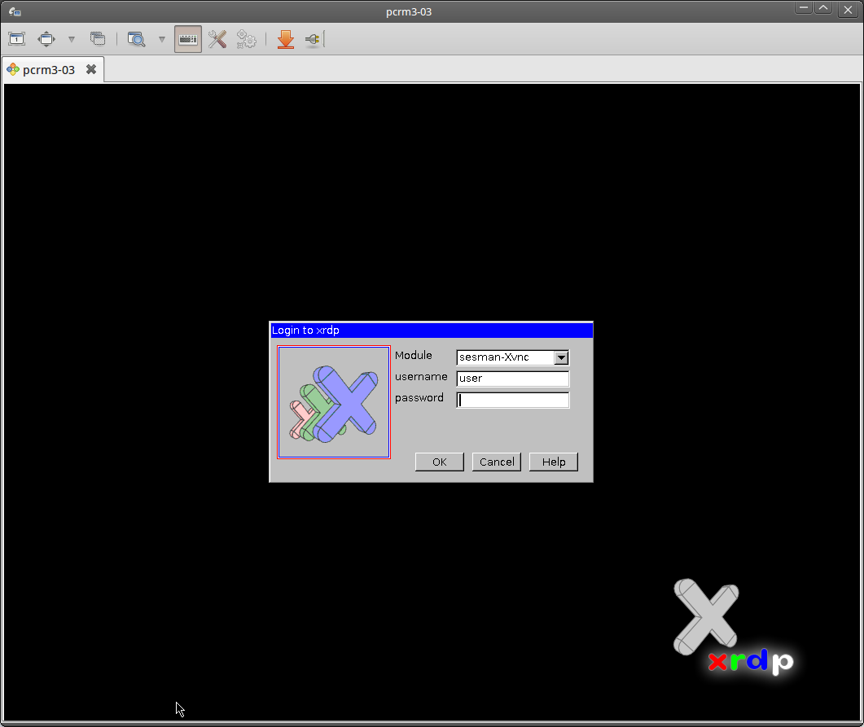
Task: Open Help in the xrdp dialog
Action: [553, 462]
